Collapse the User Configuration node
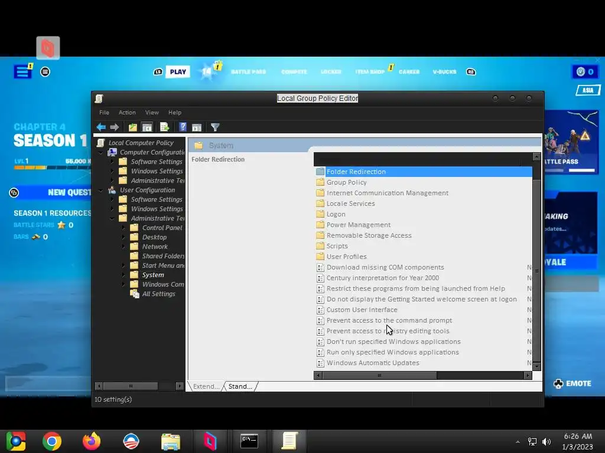 [101, 191]
